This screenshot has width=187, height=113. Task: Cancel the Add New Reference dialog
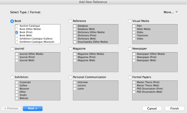152,109
